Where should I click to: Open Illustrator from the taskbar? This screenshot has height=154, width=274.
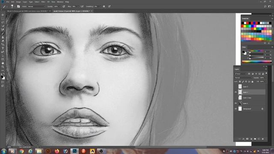click(x=48, y=151)
